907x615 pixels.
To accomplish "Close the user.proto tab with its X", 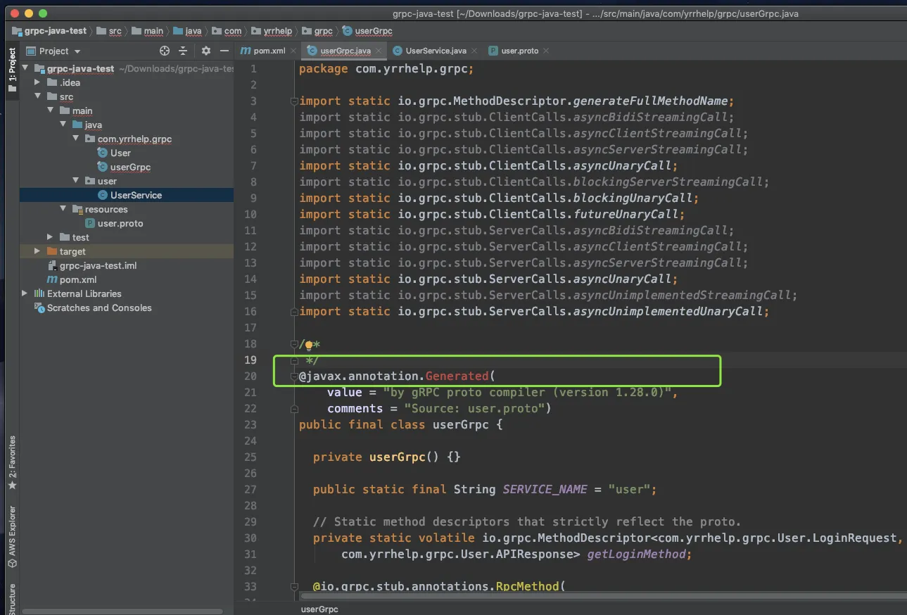I will [x=546, y=51].
